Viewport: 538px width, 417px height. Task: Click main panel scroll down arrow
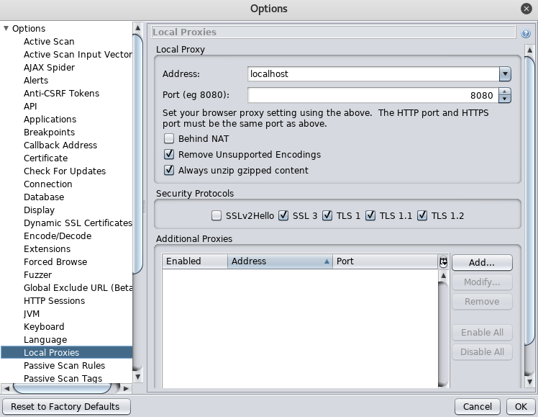point(530,382)
